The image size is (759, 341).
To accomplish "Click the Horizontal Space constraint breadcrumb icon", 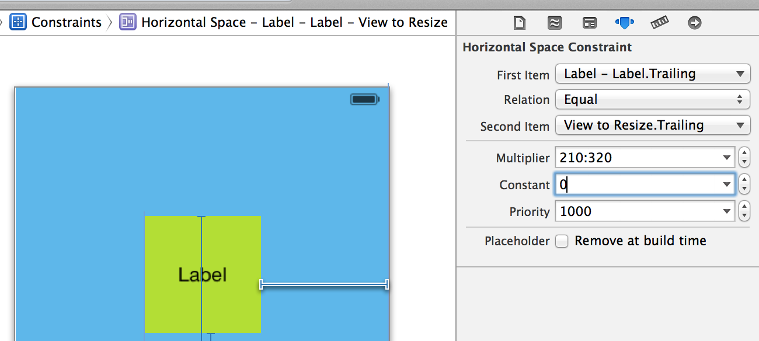I will (x=127, y=22).
